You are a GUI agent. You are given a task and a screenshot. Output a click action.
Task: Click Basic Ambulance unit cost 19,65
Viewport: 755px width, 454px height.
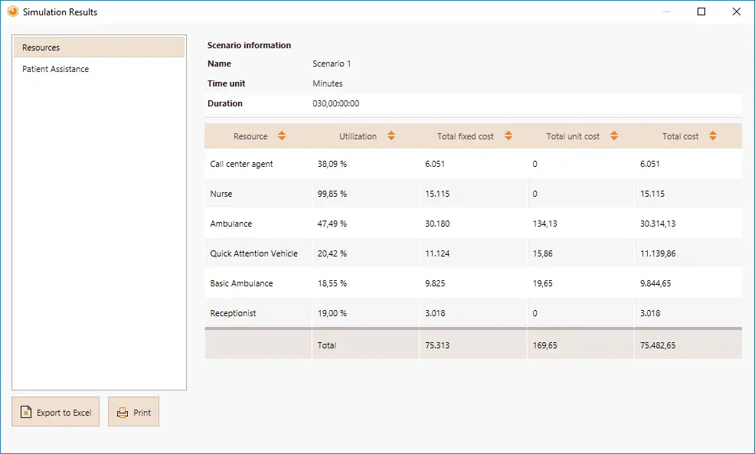(x=542, y=283)
